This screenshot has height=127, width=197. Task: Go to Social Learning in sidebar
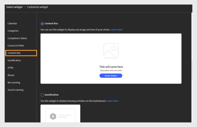tap(15, 90)
